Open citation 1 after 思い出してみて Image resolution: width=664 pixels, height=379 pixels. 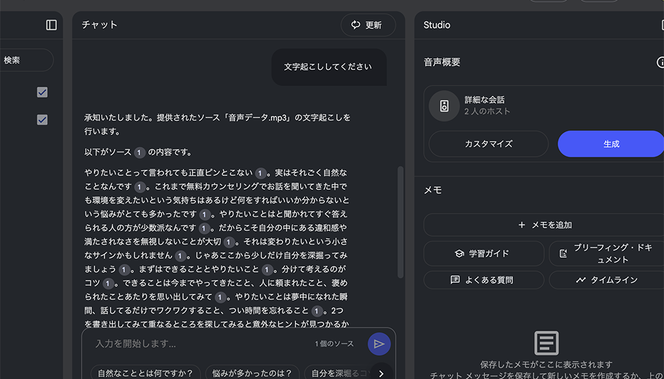pyautogui.click(x=220, y=298)
